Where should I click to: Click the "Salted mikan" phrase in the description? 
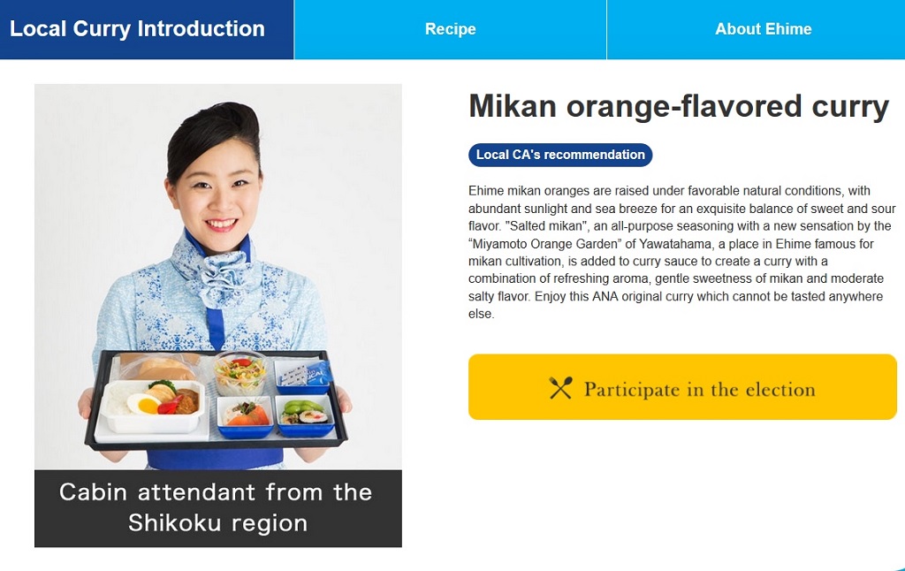tap(545, 225)
